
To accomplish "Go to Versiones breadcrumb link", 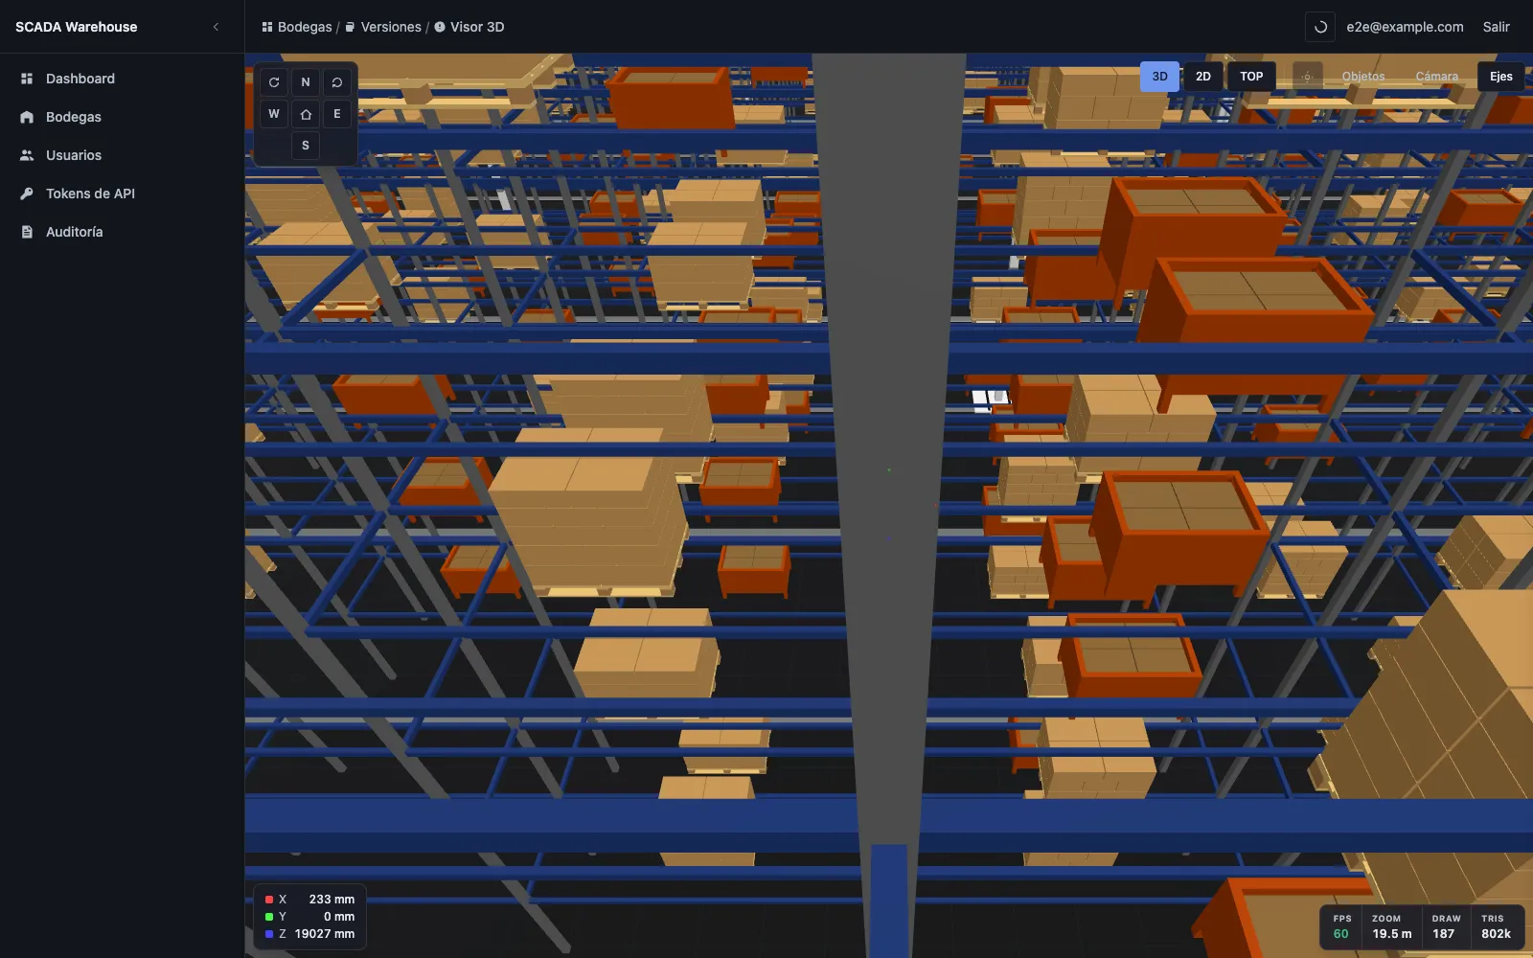I will [x=383, y=27].
